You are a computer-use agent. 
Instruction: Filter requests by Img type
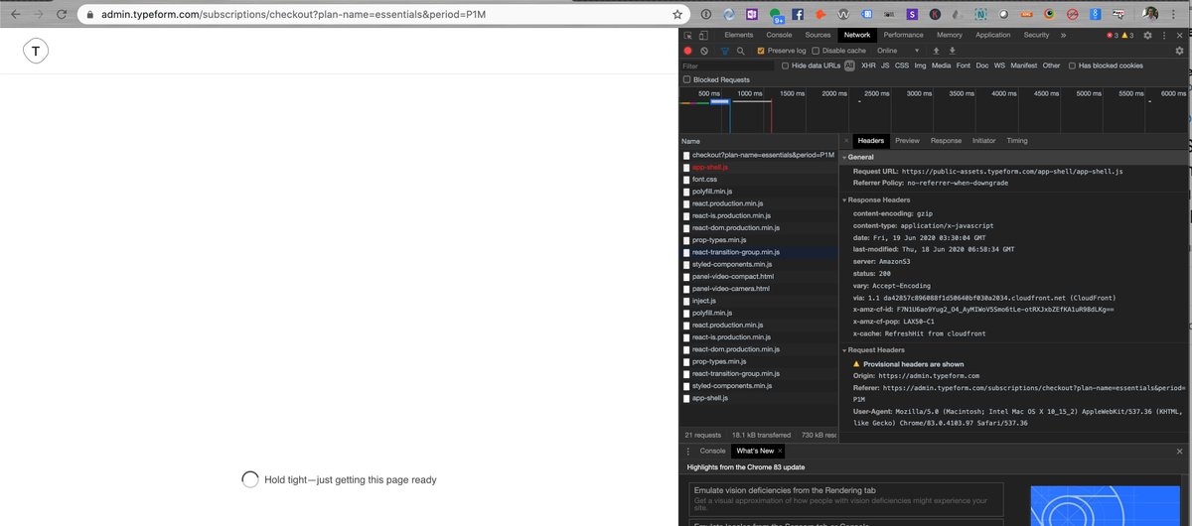pos(920,66)
